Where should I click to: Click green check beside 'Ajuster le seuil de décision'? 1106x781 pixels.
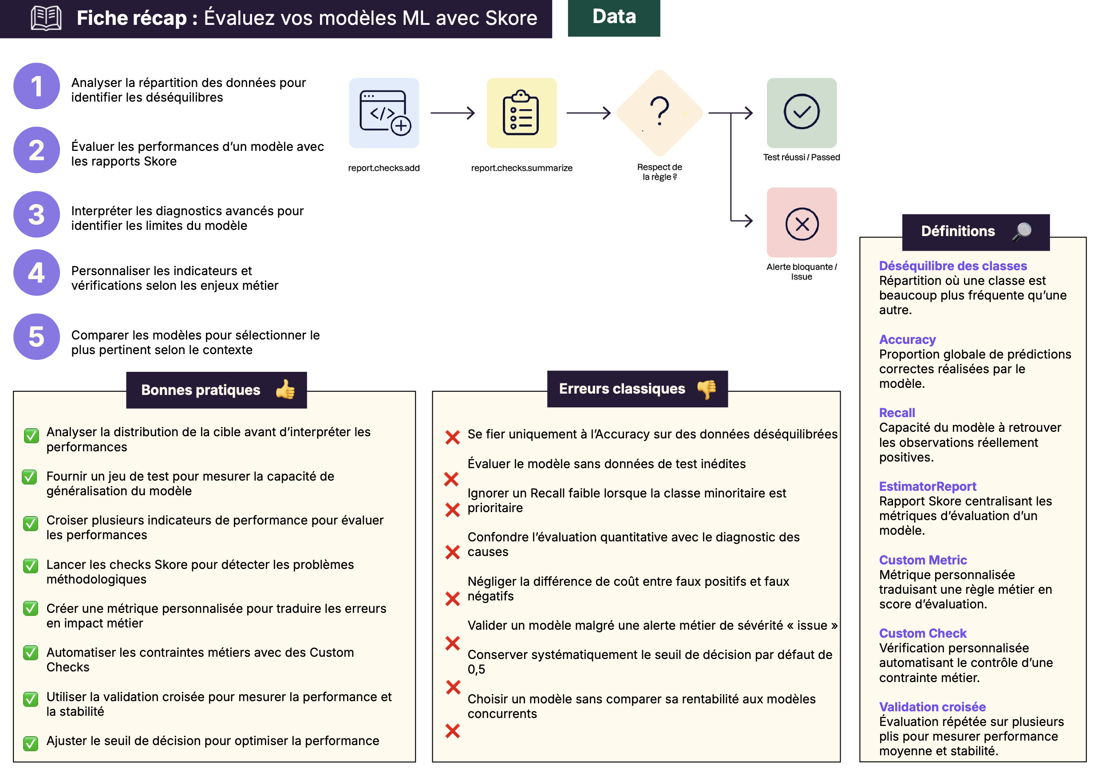[x=31, y=743]
